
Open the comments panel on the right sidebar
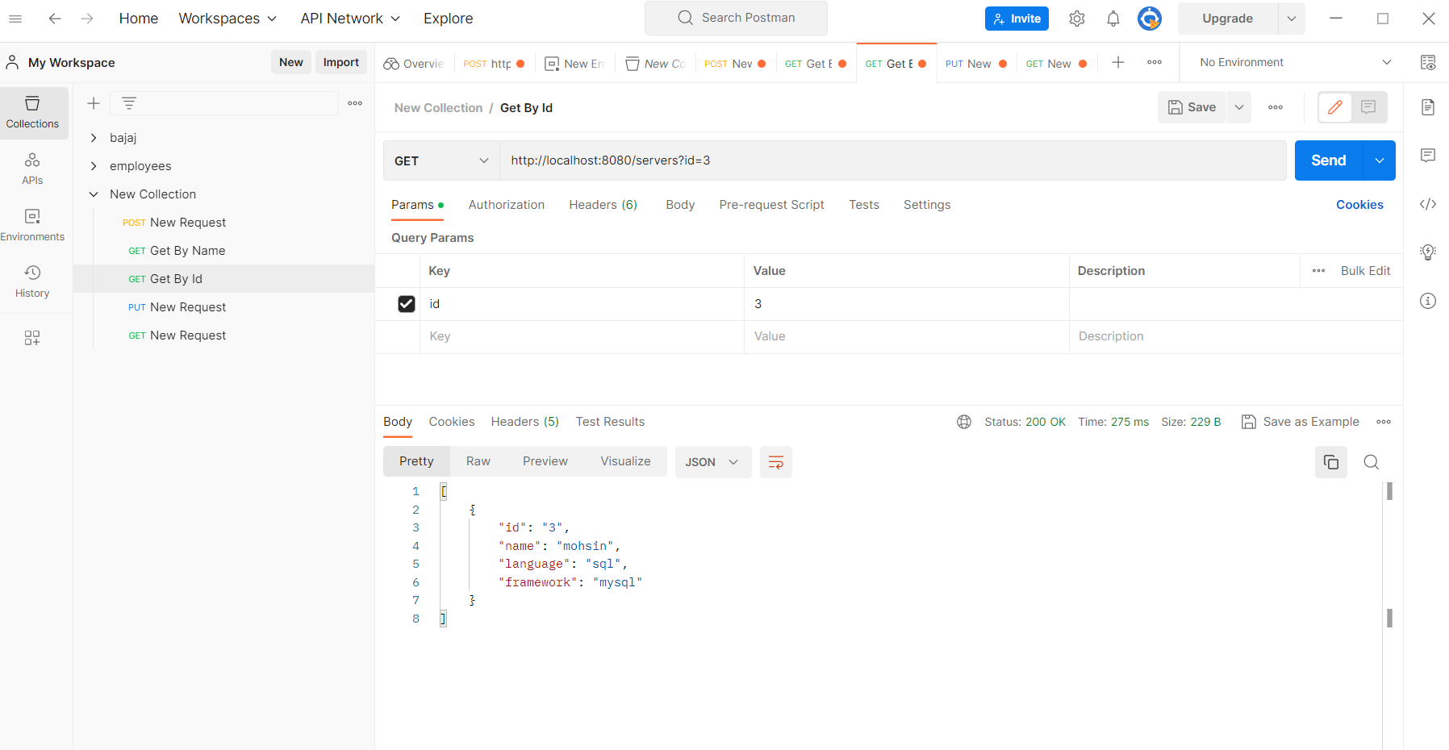pos(1429,156)
